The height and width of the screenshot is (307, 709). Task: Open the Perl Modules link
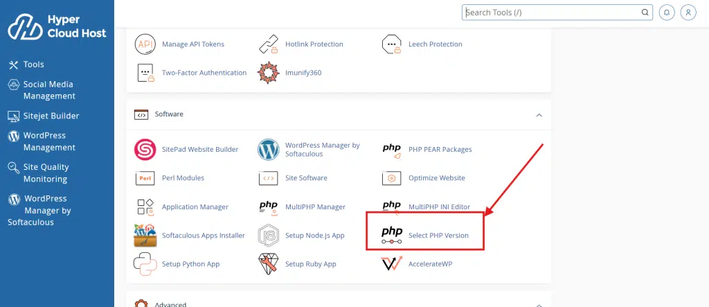(x=183, y=178)
